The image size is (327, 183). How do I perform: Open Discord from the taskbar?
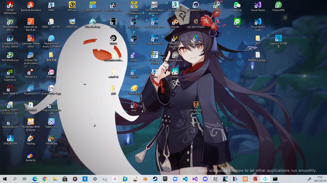click(x=205, y=179)
